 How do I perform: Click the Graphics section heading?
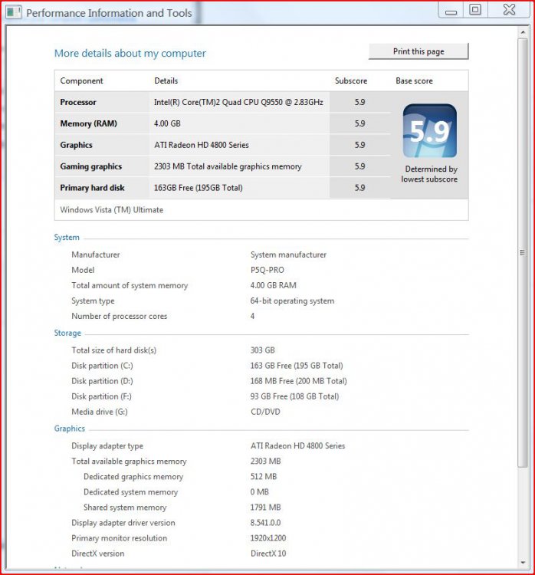[69, 429]
